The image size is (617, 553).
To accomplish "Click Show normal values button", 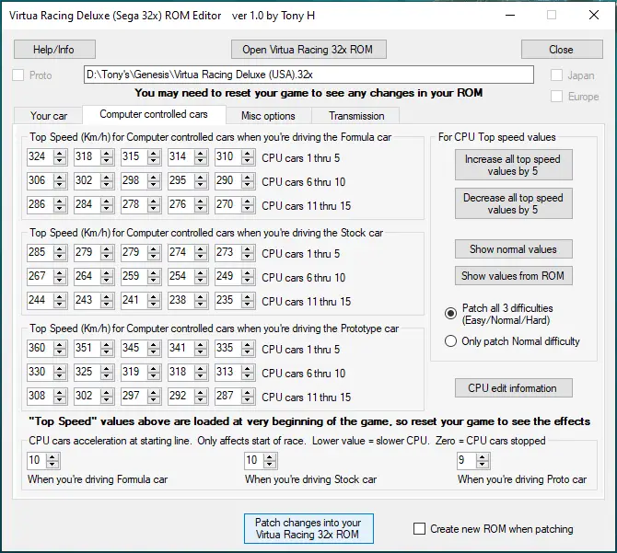I will [x=514, y=249].
